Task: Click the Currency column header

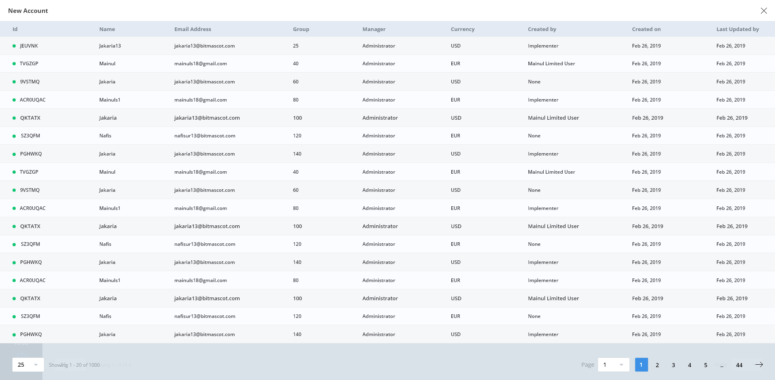Action: (x=463, y=29)
